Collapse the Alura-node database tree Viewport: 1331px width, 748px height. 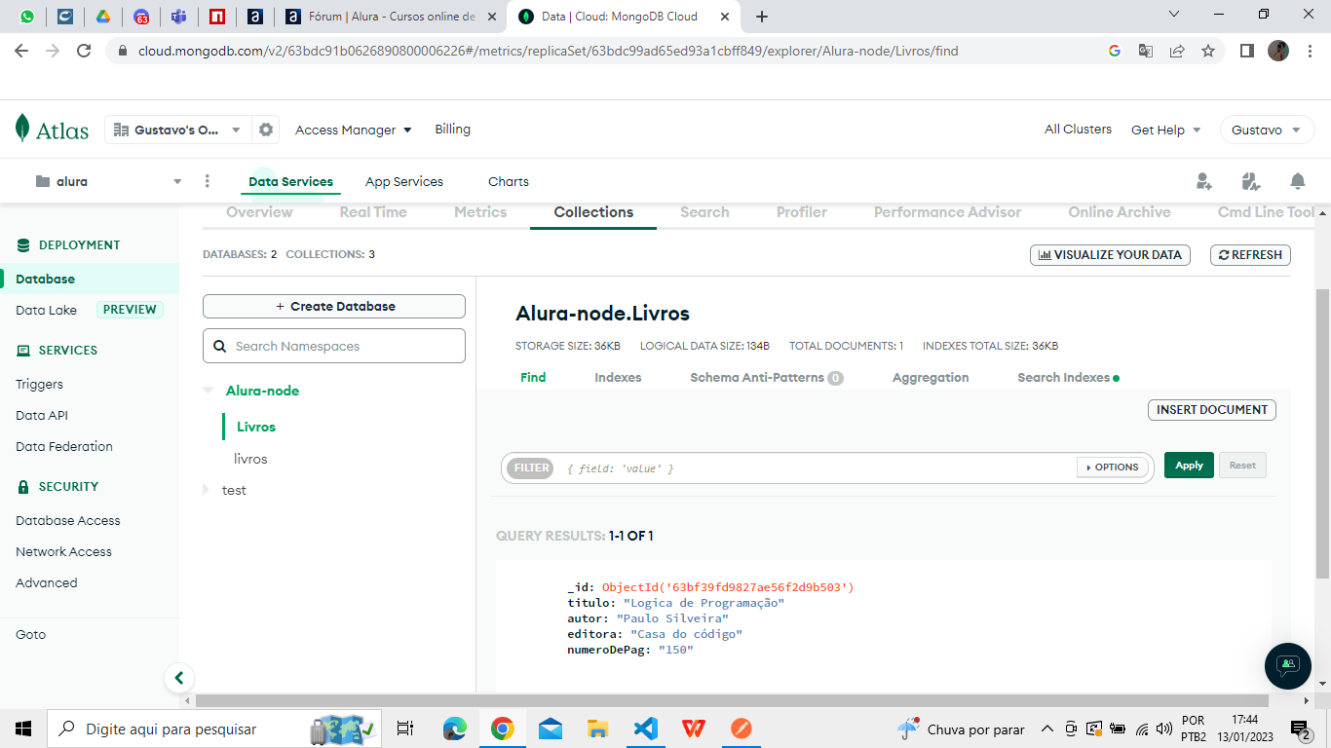tap(208, 391)
